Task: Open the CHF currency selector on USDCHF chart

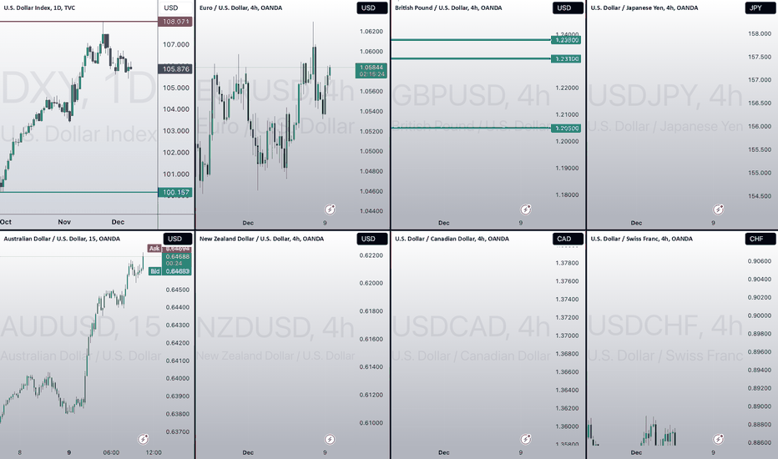Action: pyautogui.click(x=760, y=239)
